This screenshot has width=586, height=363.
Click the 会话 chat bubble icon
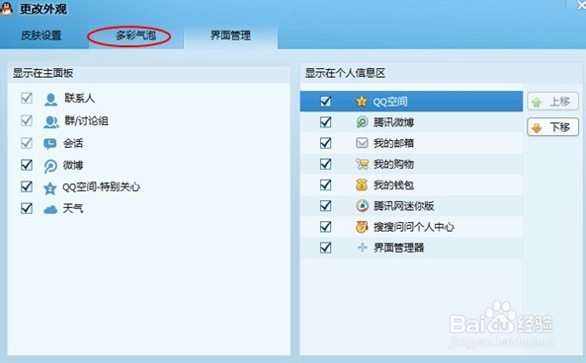[x=50, y=144]
